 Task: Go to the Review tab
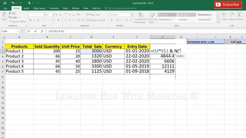pos(75,8)
